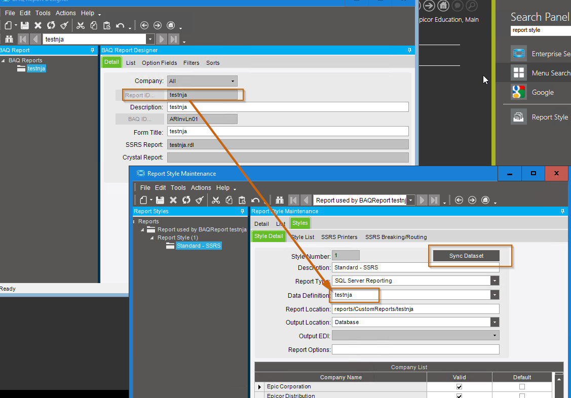
Task: Collapse BAQ Reports tree node
Action: coord(3,60)
